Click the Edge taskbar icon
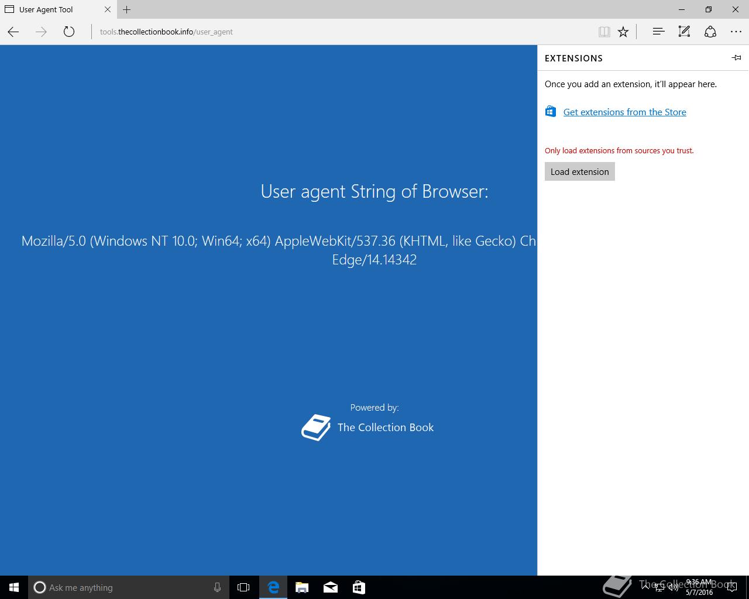The width and height of the screenshot is (749, 599). point(273,587)
